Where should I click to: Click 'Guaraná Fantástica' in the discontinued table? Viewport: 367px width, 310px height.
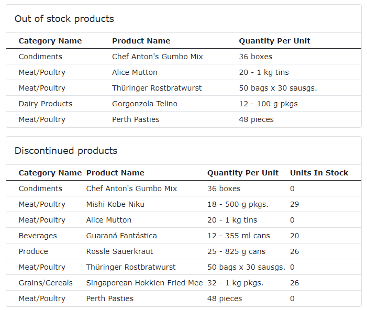point(121,236)
